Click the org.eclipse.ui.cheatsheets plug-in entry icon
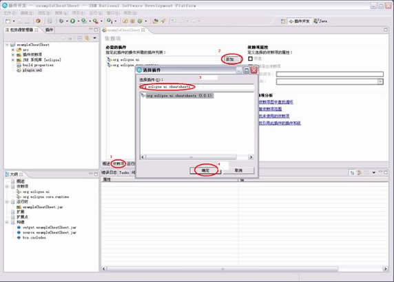The height and width of the screenshot is (282, 394). click(x=143, y=96)
